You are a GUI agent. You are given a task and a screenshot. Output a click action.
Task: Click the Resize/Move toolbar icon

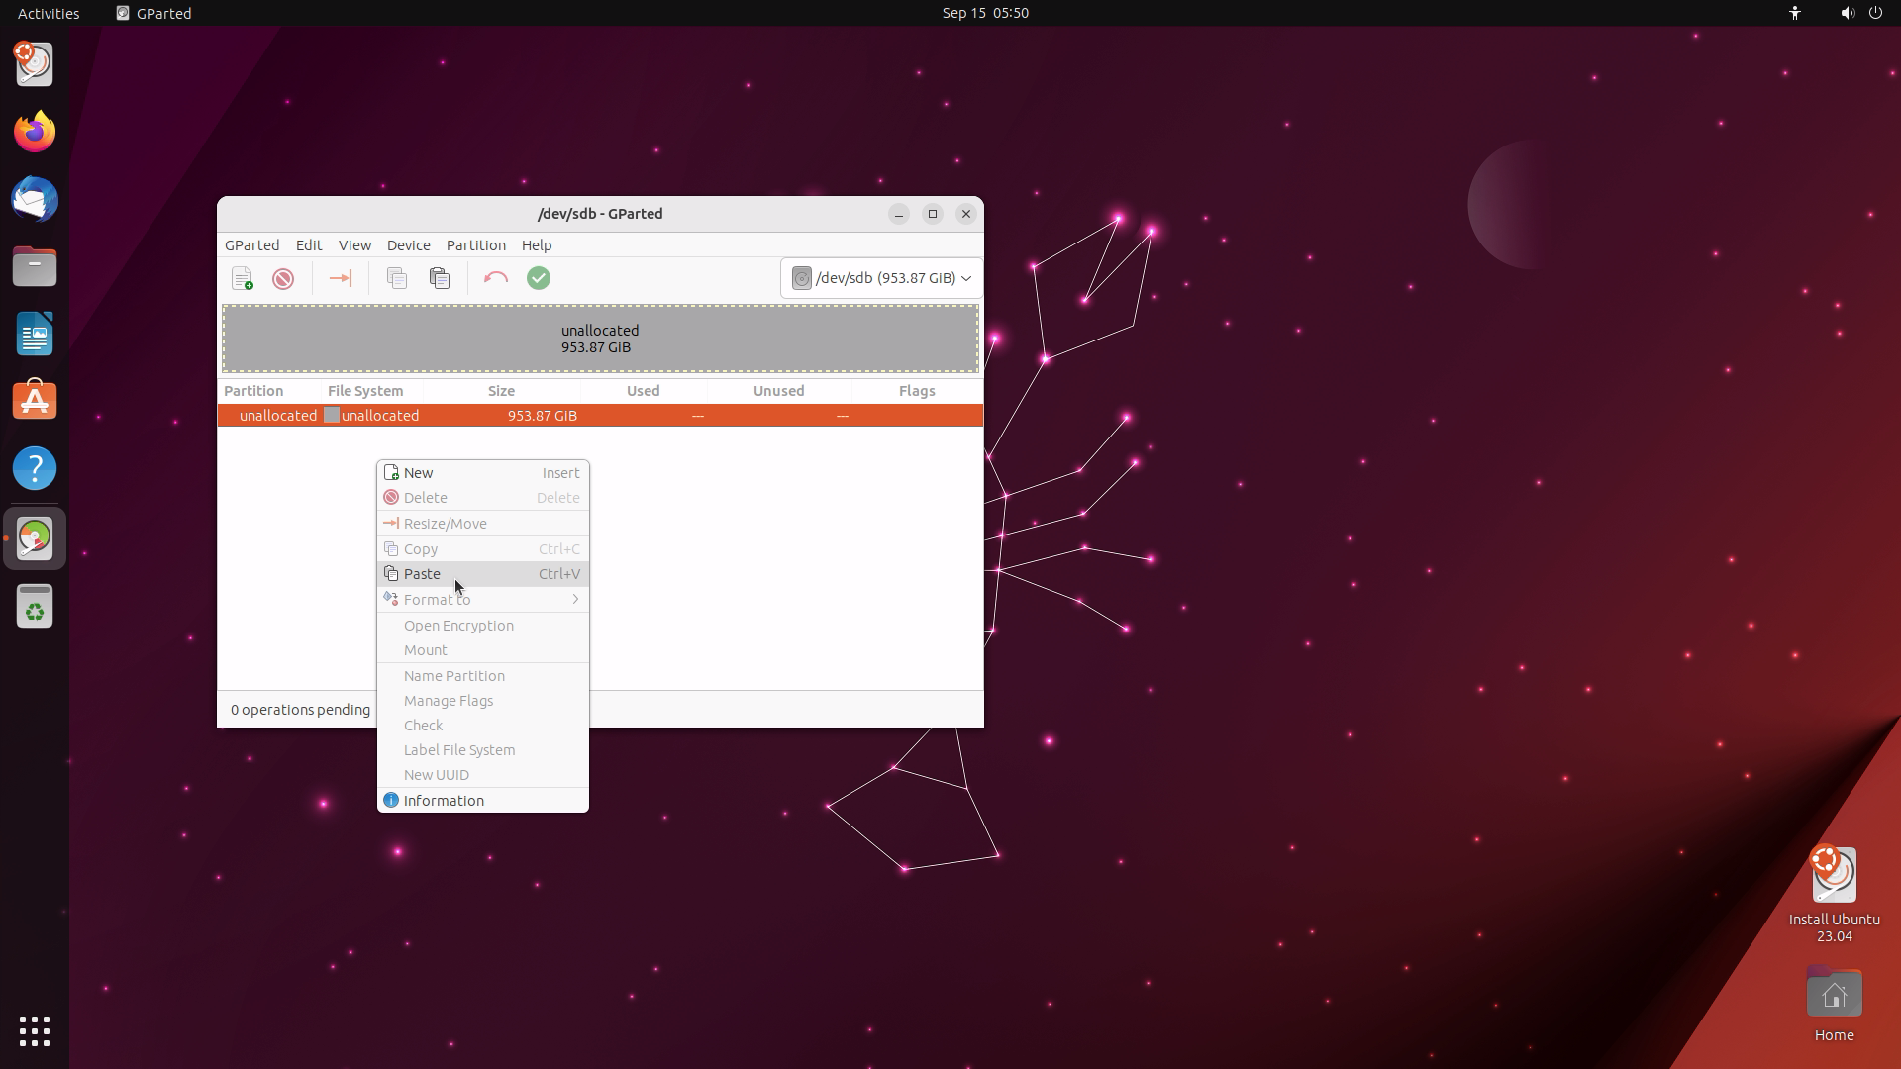tap(340, 278)
